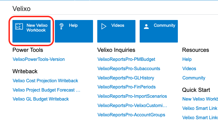Click the person icon on Community tile
The image size is (218, 120).
pos(146,26)
